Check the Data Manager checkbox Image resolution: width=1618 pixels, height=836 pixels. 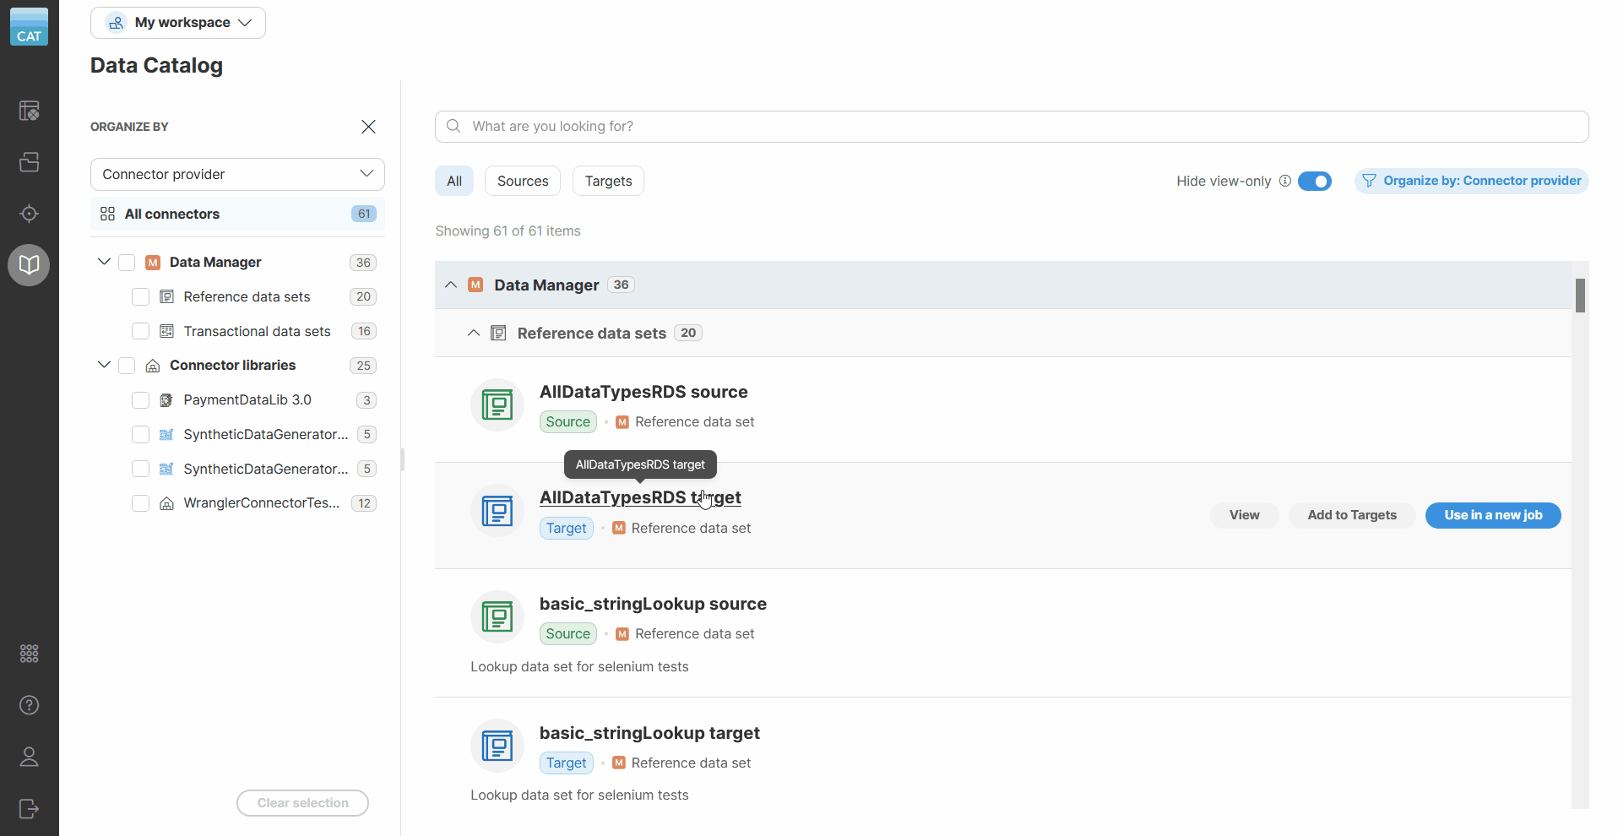pyautogui.click(x=127, y=263)
